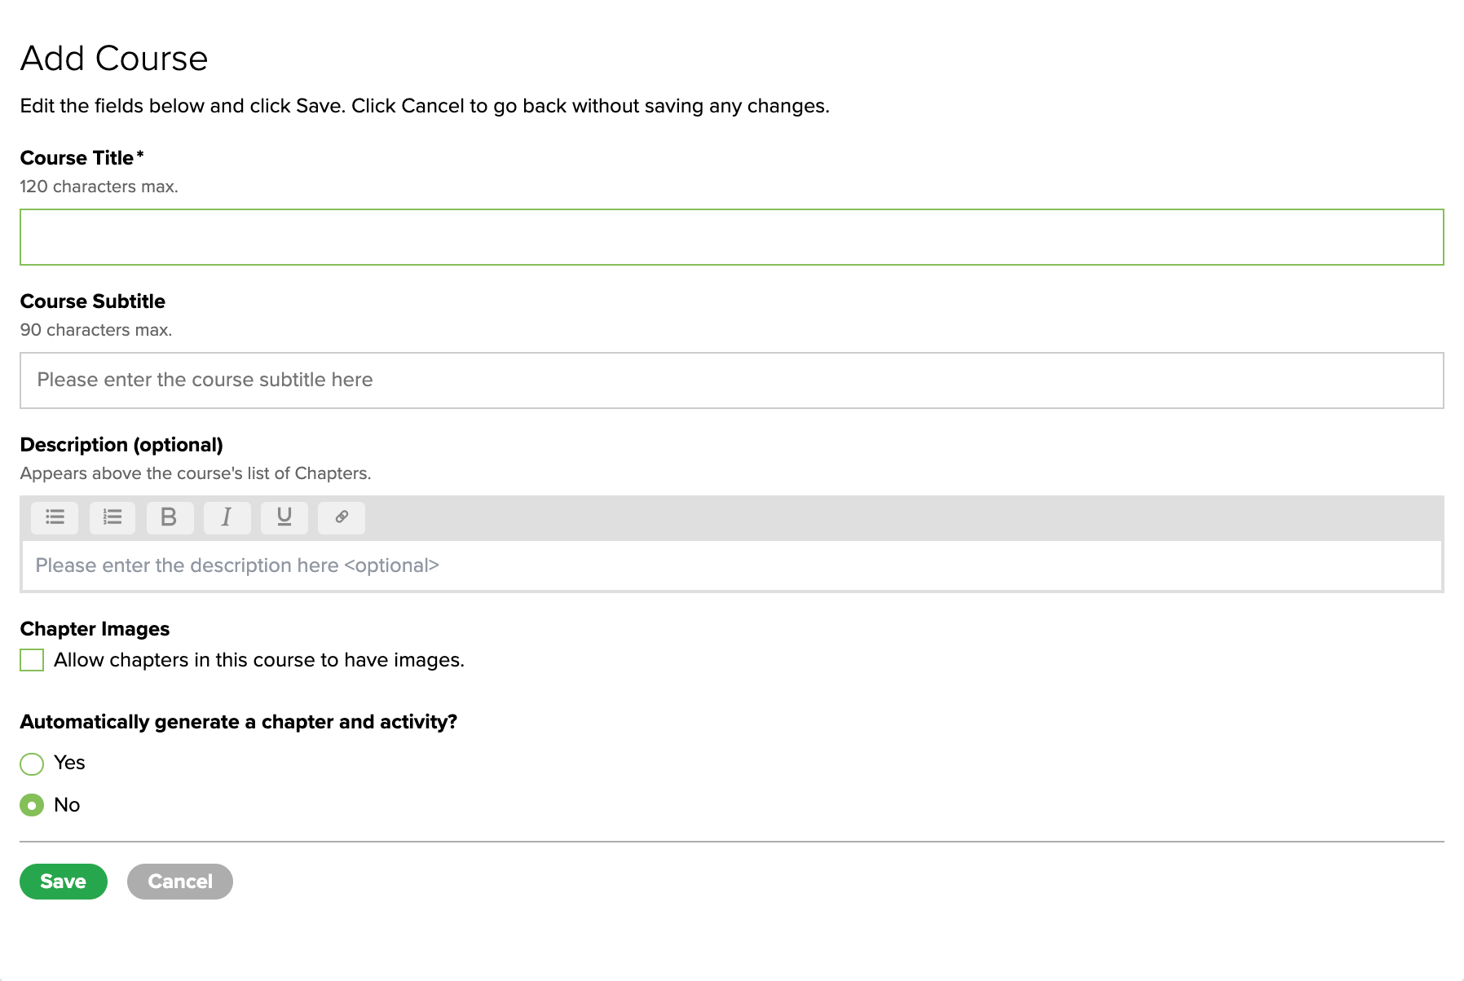
Task: Click the 'Chapter Images' section heading
Action: tap(95, 629)
